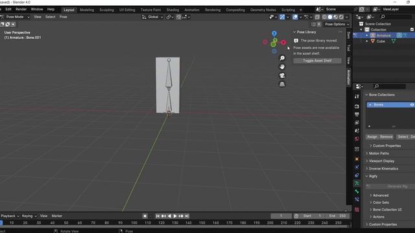Open the Armature data properties tab
The image size is (415, 233).
tap(357, 183)
